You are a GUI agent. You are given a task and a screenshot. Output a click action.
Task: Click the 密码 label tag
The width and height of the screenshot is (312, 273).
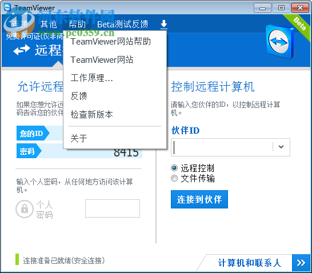point(29,151)
